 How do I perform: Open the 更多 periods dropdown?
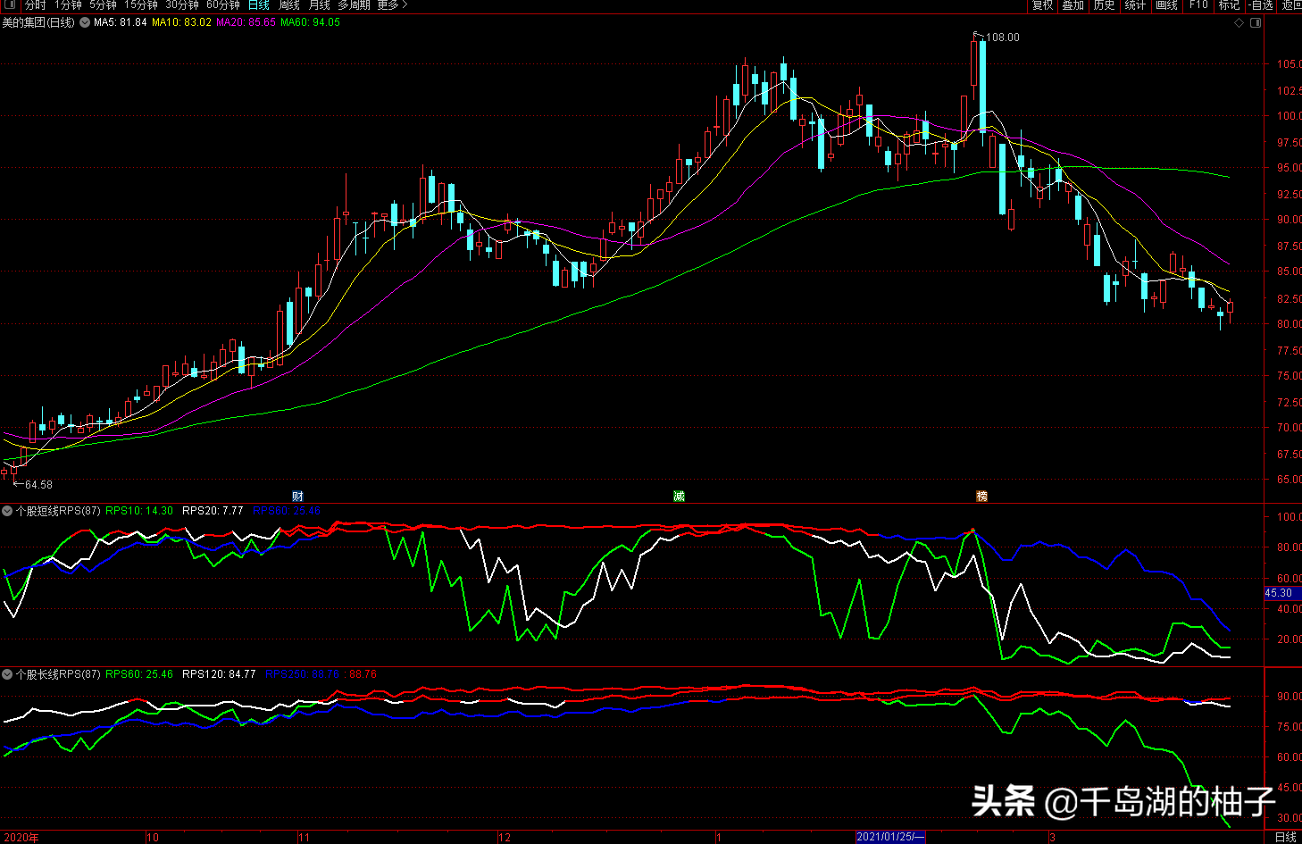(x=392, y=5)
